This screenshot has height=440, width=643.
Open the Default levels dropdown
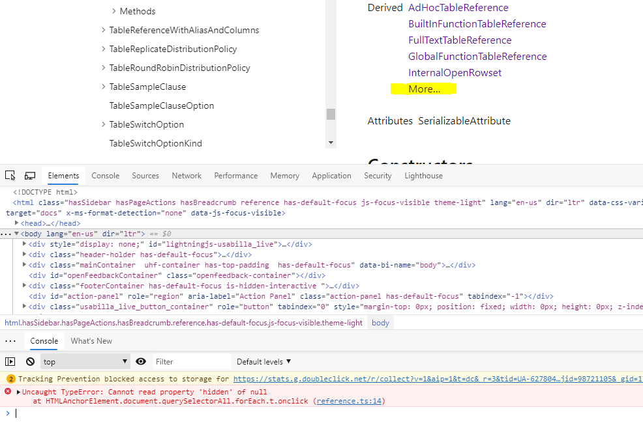263,361
